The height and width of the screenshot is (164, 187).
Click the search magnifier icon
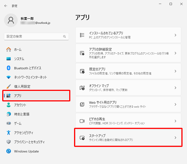64,37
